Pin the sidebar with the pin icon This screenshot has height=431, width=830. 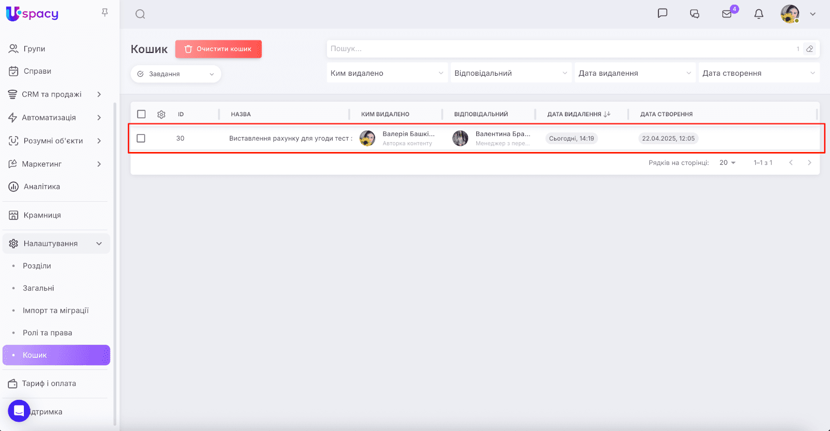[x=105, y=12]
